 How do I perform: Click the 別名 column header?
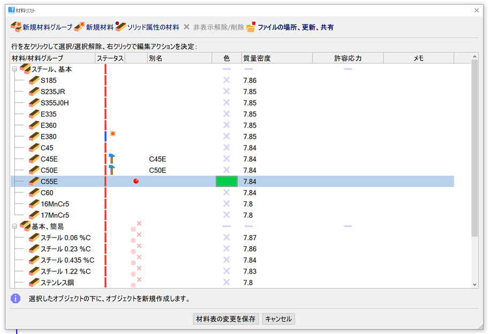coord(156,58)
